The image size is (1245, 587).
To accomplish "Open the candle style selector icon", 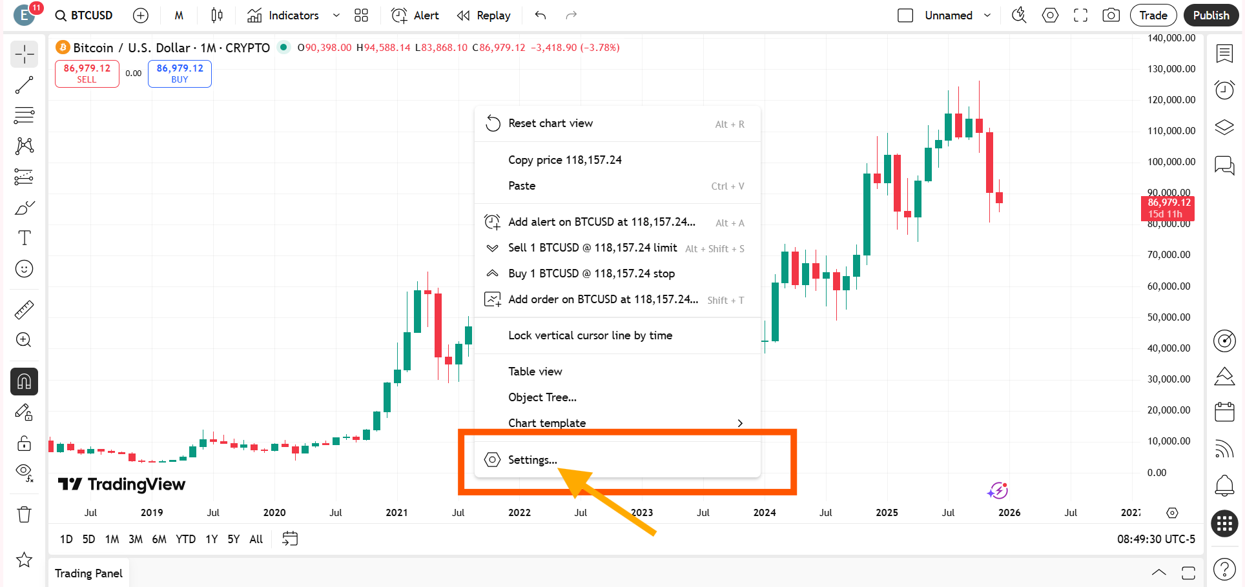I will point(216,15).
